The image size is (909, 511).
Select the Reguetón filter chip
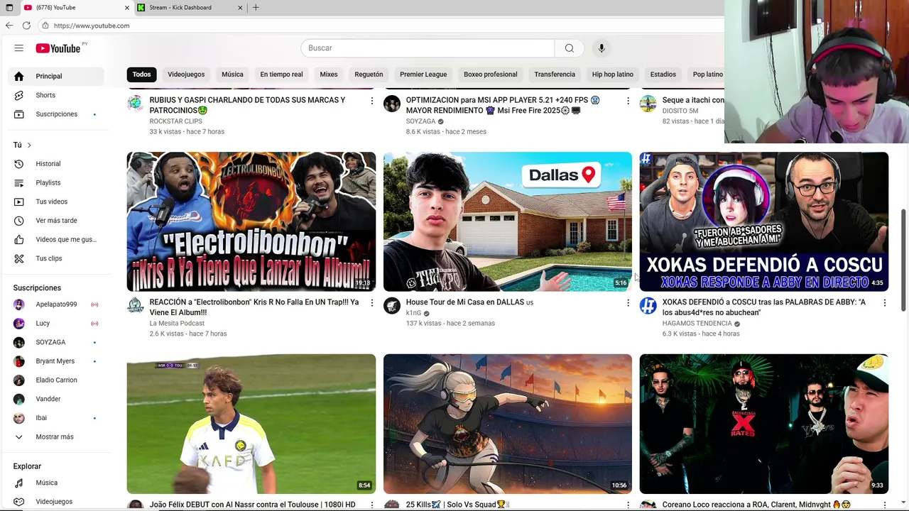pos(369,75)
